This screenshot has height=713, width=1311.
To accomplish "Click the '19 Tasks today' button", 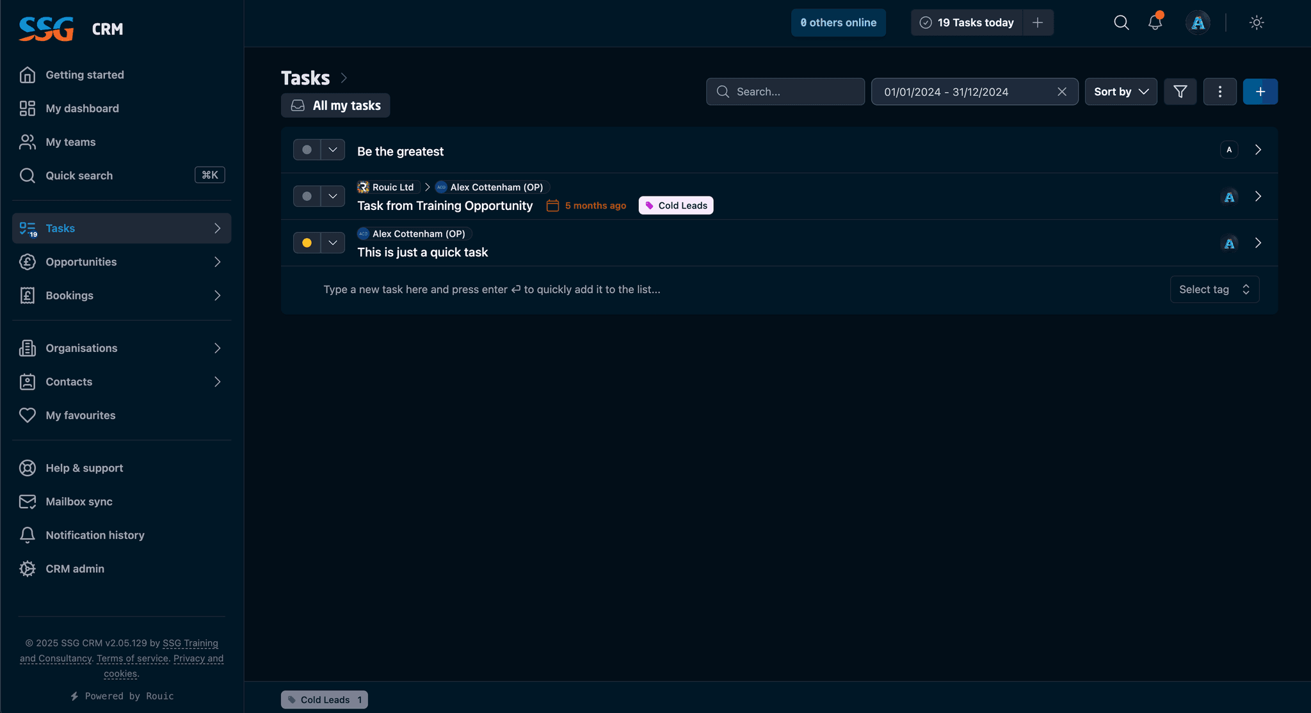I will coord(967,22).
